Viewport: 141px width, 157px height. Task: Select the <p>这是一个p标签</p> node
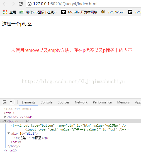coord(31,138)
